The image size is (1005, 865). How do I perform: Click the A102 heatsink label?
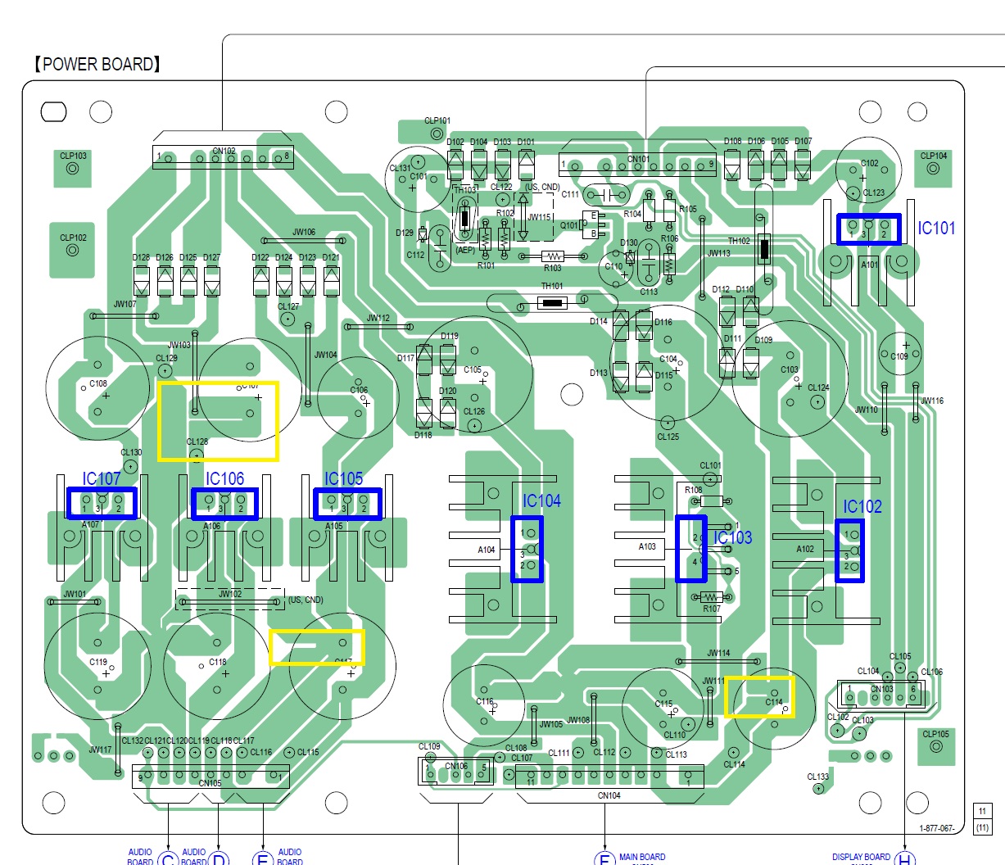point(804,550)
